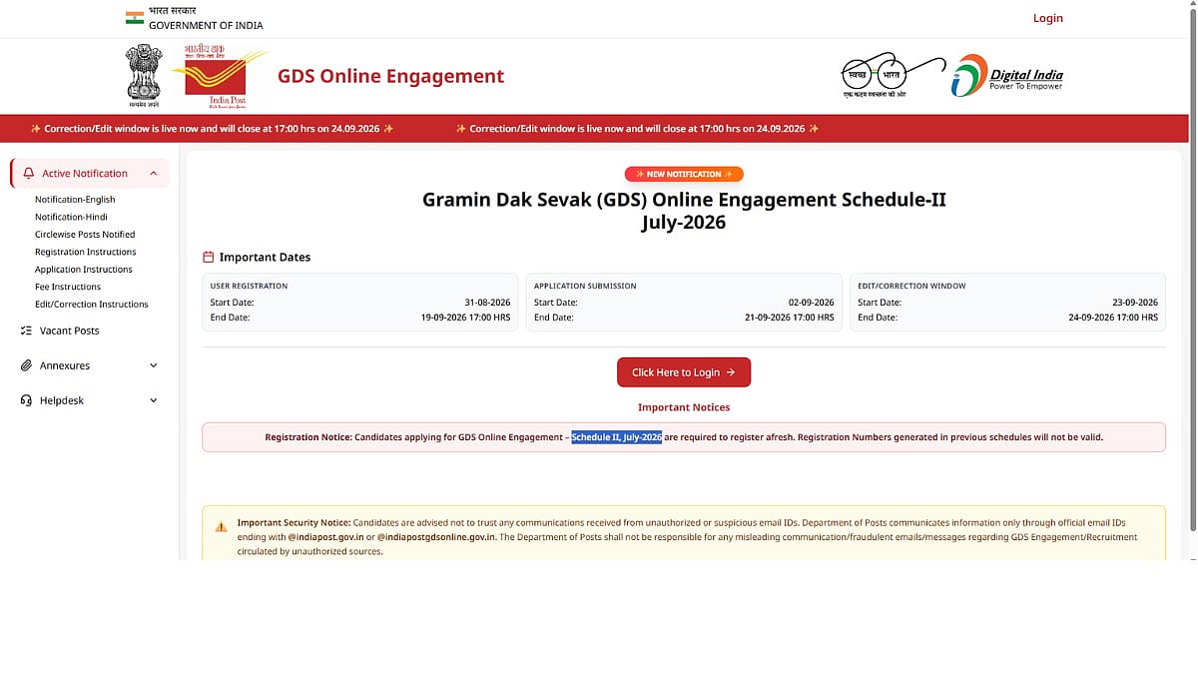The height and width of the screenshot is (674, 1198).
Task: Open Registration Instructions link
Action: (x=86, y=252)
